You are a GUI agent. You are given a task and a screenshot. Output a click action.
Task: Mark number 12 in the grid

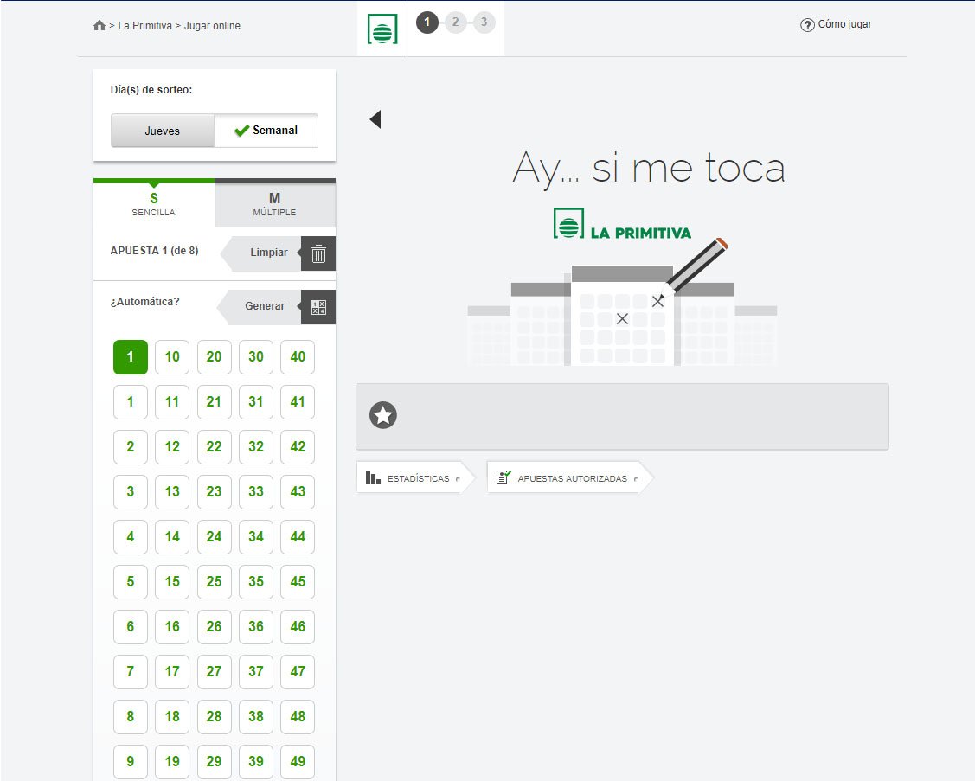point(172,447)
